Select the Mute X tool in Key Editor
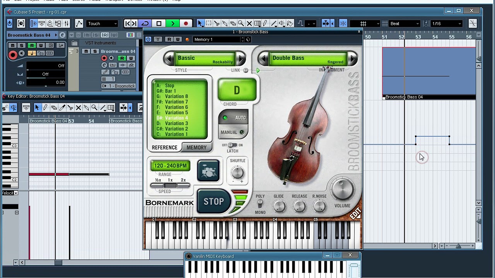The height and width of the screenshot is (278, 495). tap(78, 108)
